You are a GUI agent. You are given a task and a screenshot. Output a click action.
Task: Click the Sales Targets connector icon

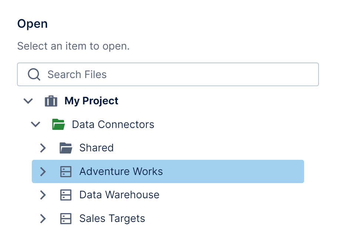(x=66, y=219)
